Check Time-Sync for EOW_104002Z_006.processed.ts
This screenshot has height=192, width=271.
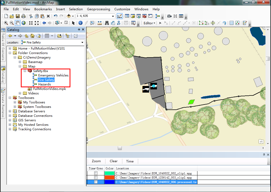click(96, 182)
